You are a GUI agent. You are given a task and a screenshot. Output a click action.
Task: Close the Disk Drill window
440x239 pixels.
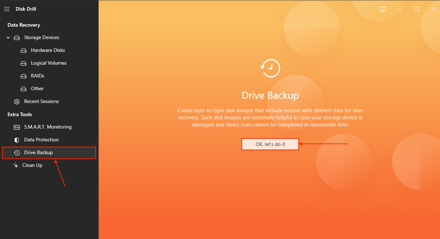tap(433, 9)
